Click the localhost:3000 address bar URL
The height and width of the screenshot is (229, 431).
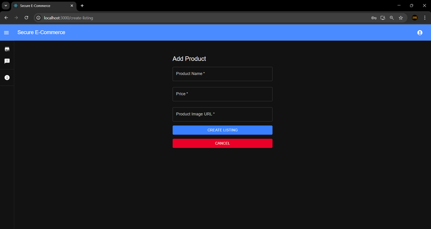[68, 18]
